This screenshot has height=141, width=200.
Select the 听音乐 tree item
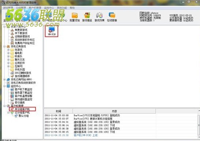pyautogui.click(x=18, y=56)
